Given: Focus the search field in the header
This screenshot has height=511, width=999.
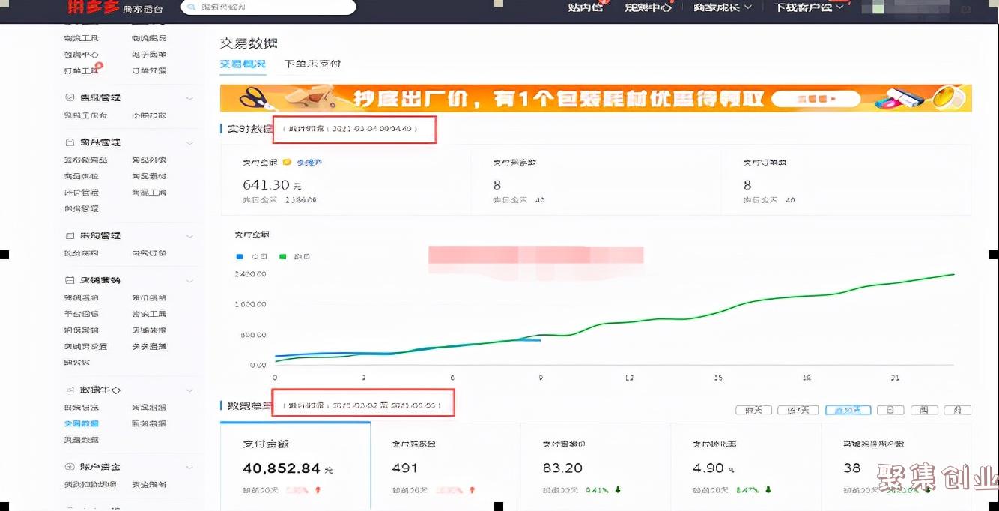Looking at the screenshot, I should point(268,7).
